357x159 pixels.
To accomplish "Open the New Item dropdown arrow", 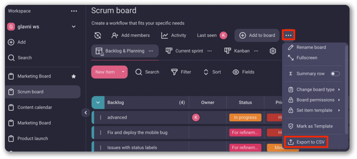I will (123, 72).
